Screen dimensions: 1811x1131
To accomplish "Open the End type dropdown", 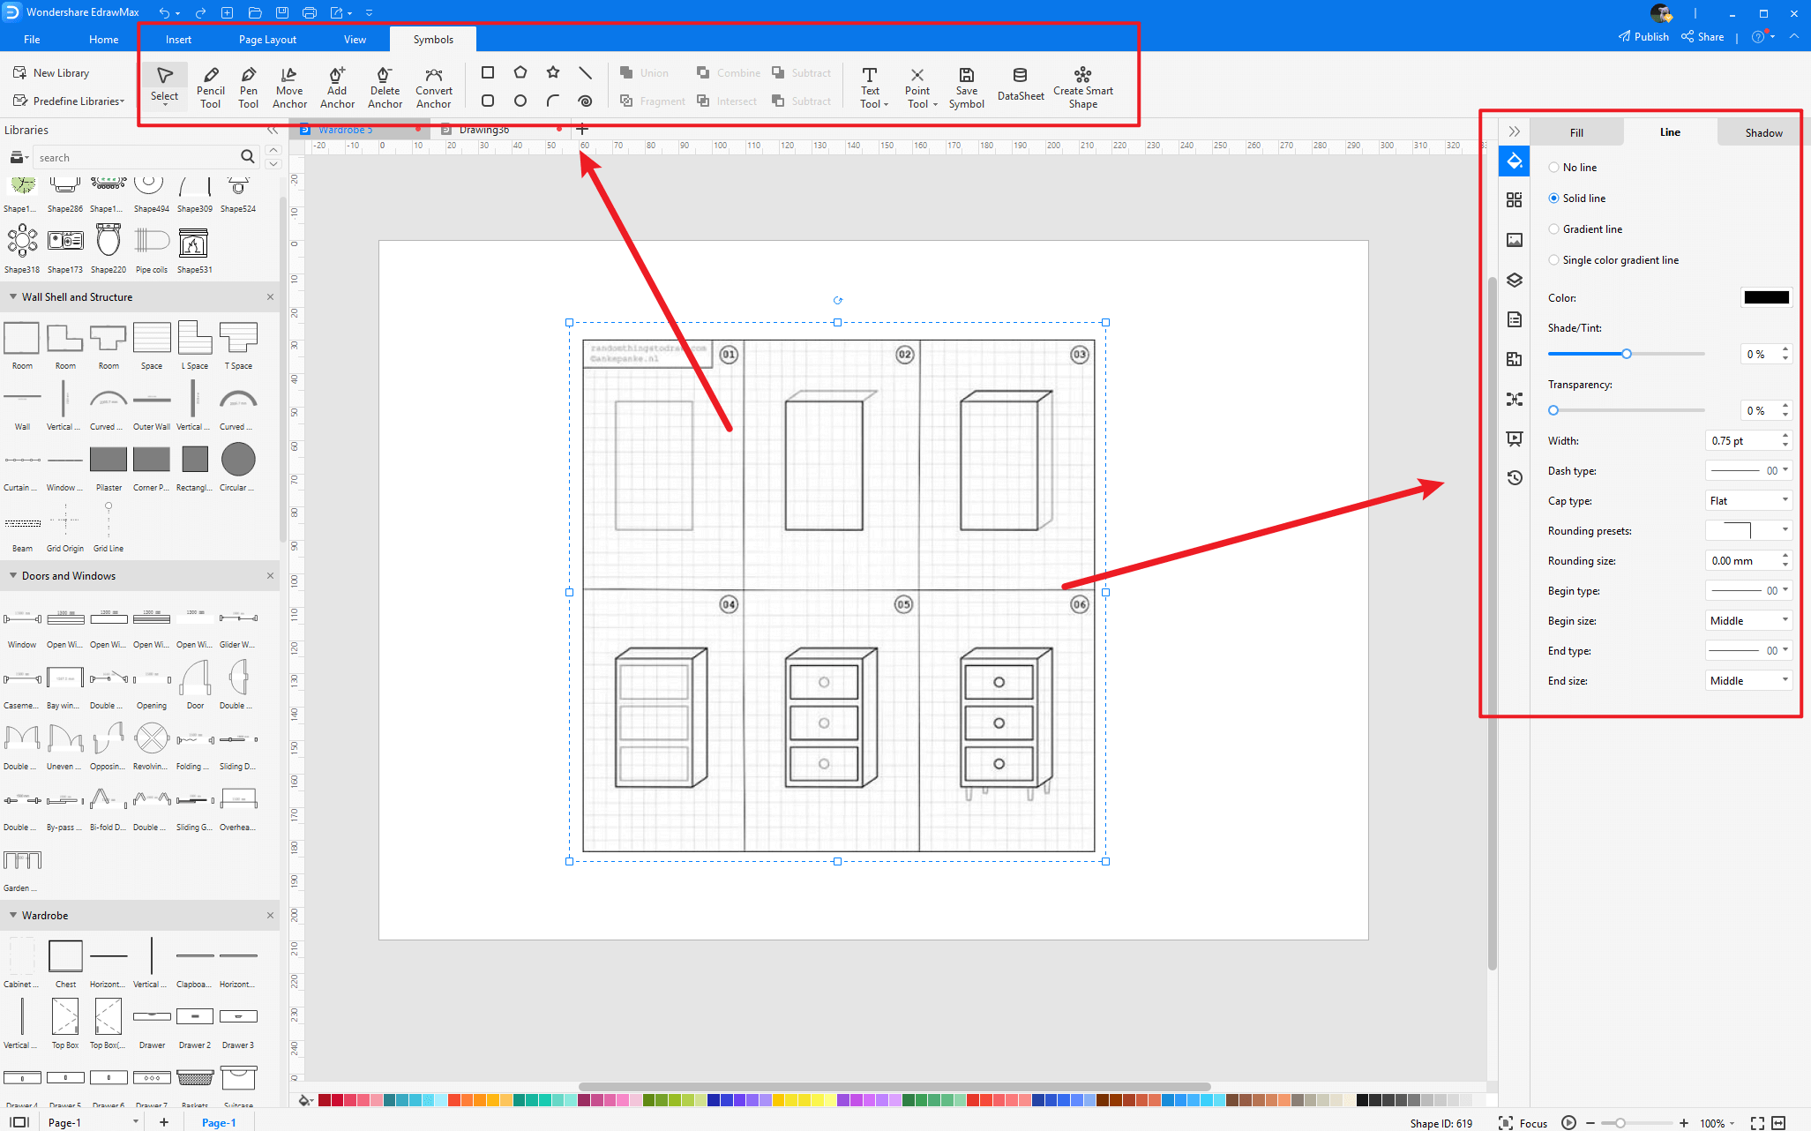I will coord(1748,651).
